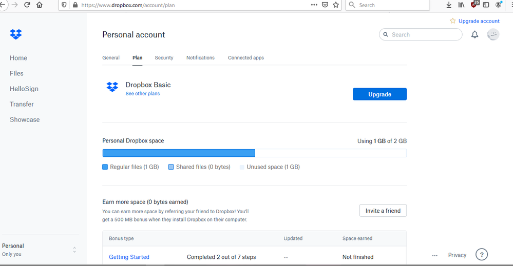
Task: Switch to the Security tab
Action: [x=164, y=58]
